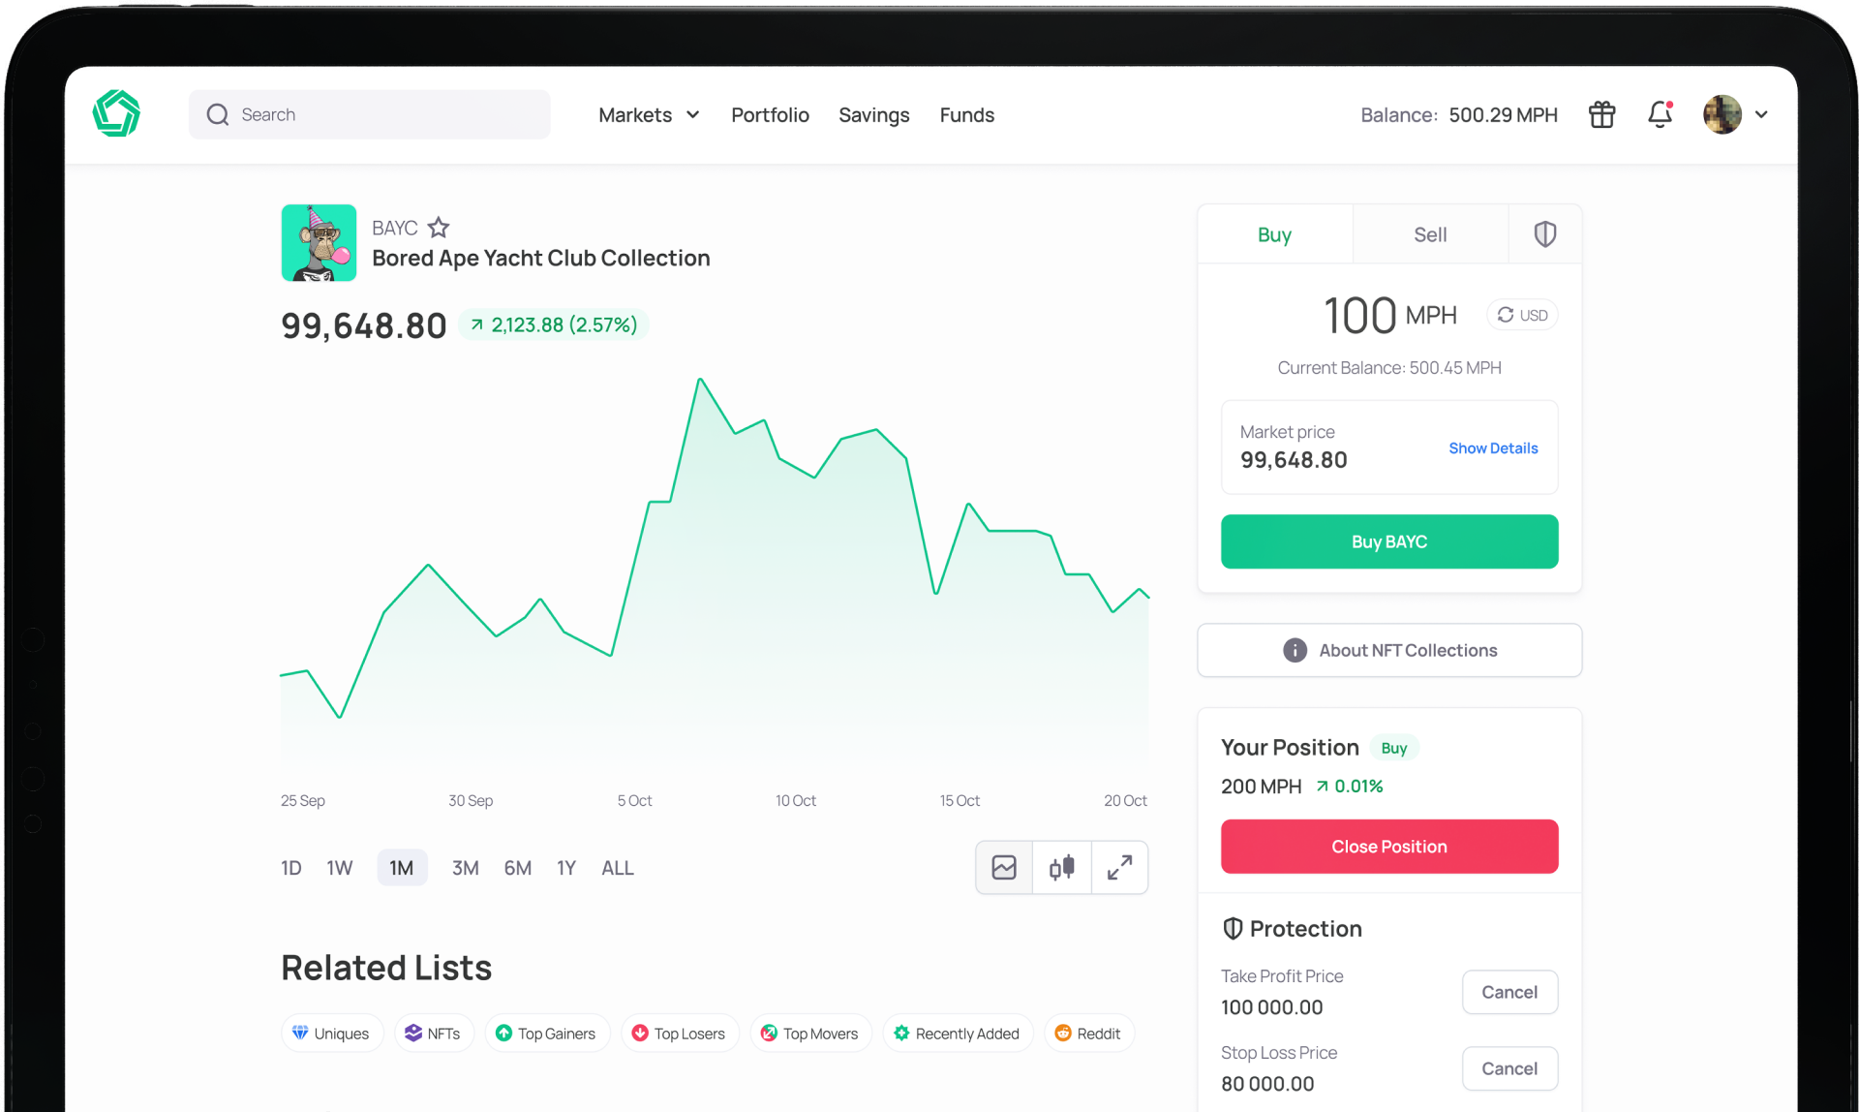Switch to area chart view
This screenshot has height=1112, width=1859.
coord(1003,867)
